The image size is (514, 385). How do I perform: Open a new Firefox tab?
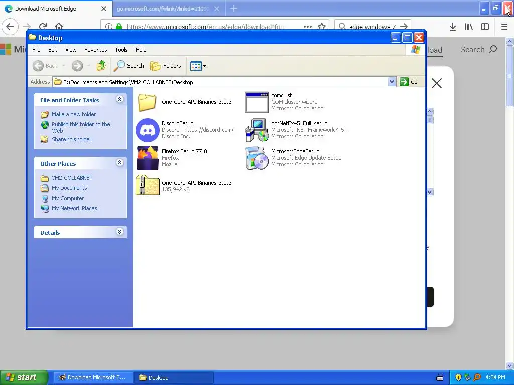pos(234,8)
